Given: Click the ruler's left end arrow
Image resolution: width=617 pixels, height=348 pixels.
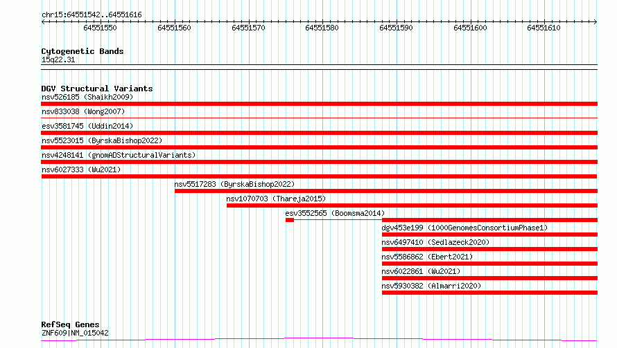Looking at the screenshot, I should (x=43, y=22).
